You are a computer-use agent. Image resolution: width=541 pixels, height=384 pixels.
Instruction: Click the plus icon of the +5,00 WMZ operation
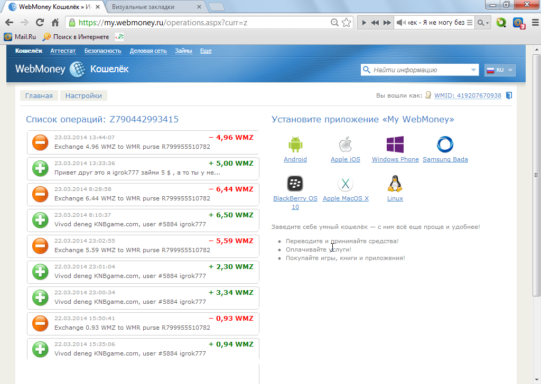coord(40,168)
